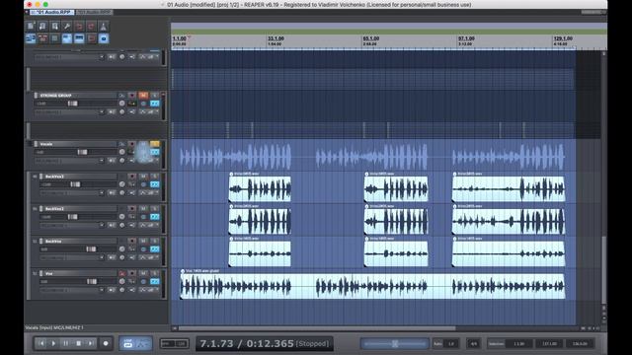The image size is (632, 355).
Task: Click the Record button in the transport
Action: click(x=106, y=343)
